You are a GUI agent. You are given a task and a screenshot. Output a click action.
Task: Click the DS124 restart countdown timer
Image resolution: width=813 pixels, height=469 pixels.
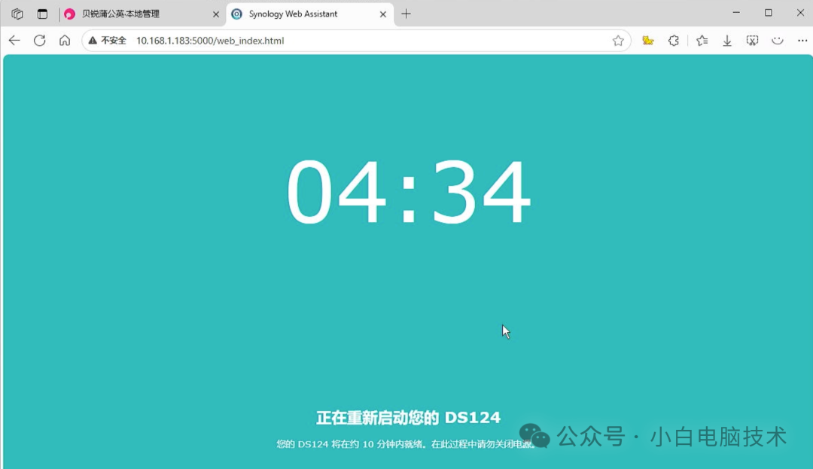tap(406, 190)
